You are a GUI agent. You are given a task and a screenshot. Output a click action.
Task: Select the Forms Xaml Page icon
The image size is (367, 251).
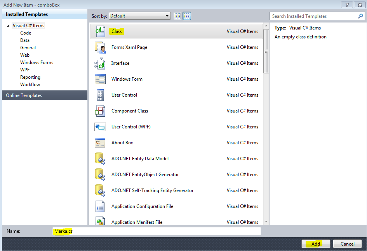(x=100, y=47)
